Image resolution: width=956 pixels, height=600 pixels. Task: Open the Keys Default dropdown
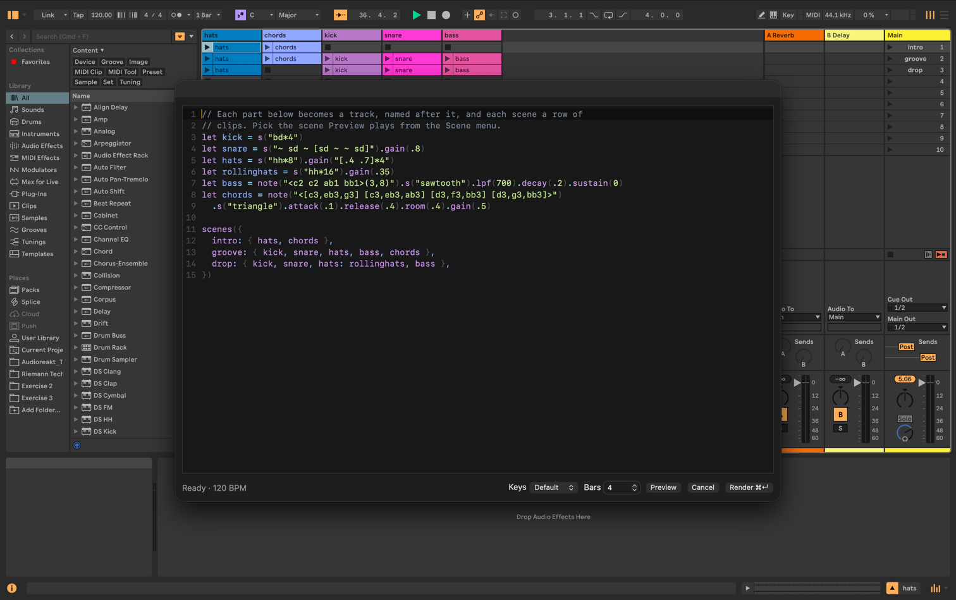pos(553,487)
